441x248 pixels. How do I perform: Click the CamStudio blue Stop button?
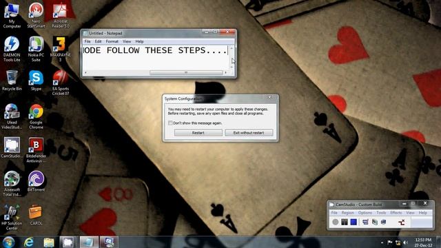point(353,222)
